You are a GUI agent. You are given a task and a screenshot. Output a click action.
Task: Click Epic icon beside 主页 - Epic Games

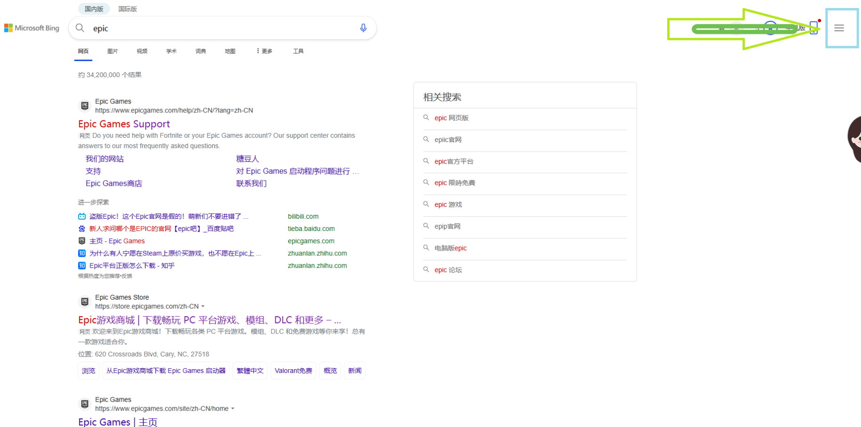click(x=82, y=241)
